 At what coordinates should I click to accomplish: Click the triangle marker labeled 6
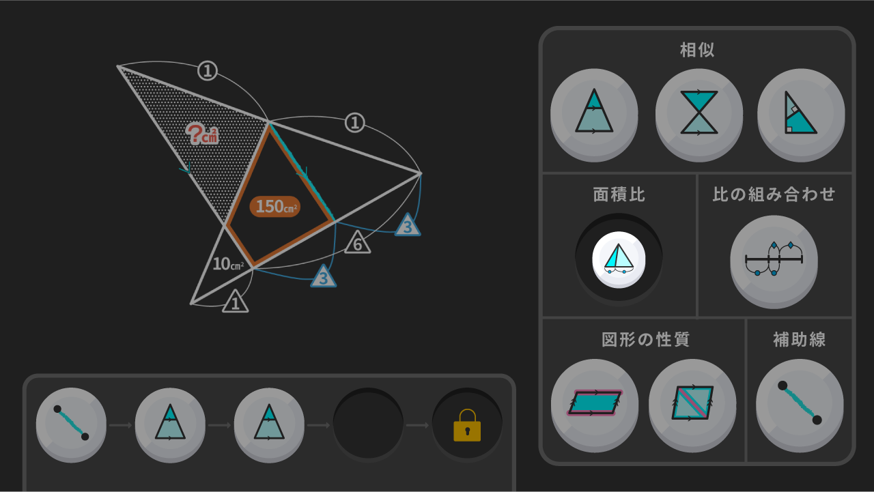coord(358,243)
